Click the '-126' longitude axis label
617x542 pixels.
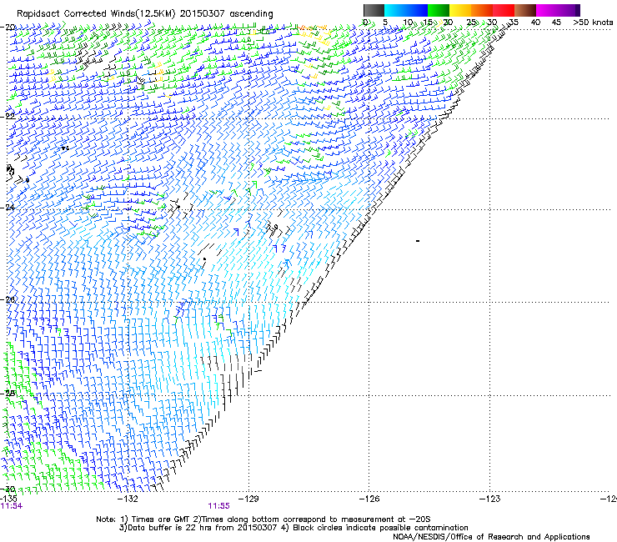click(369, 499)
